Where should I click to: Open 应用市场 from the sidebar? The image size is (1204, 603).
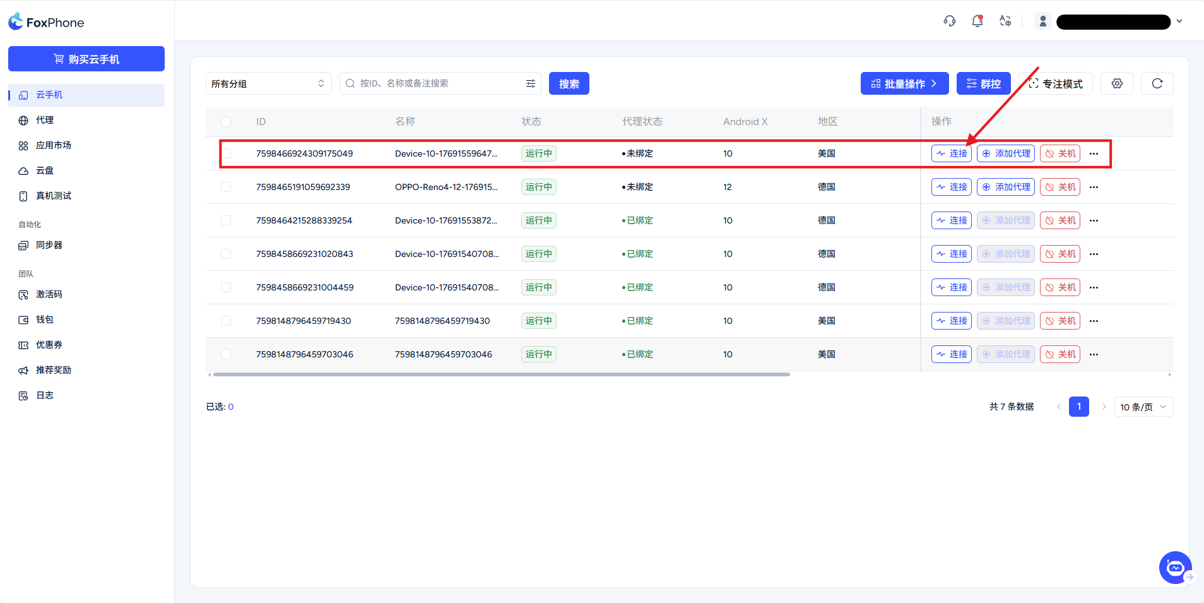(x=53, y=145)
